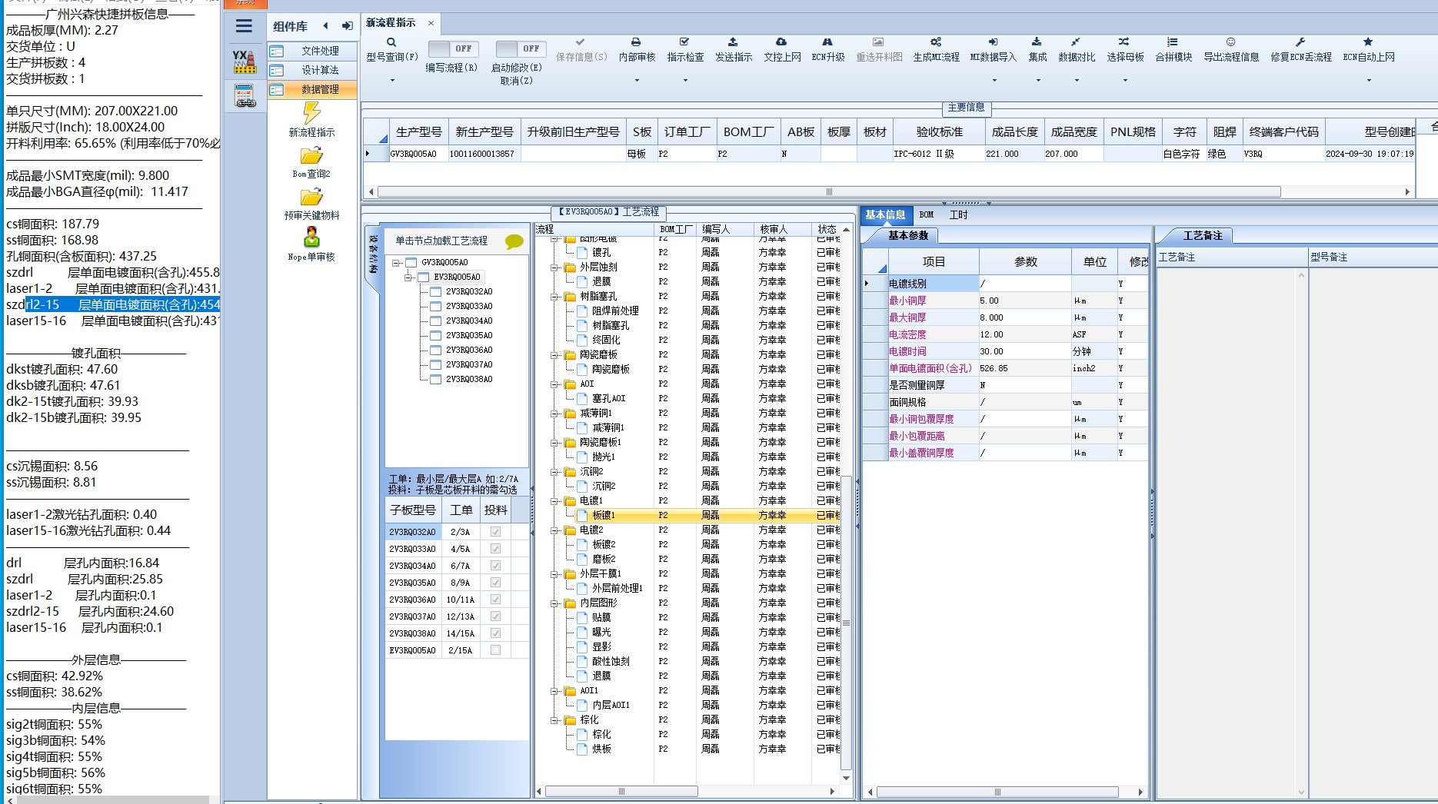Close the 新流程指示 tab
This screenshot has width=1438, height=804.
pyautogui.click(x=431, y=23)
